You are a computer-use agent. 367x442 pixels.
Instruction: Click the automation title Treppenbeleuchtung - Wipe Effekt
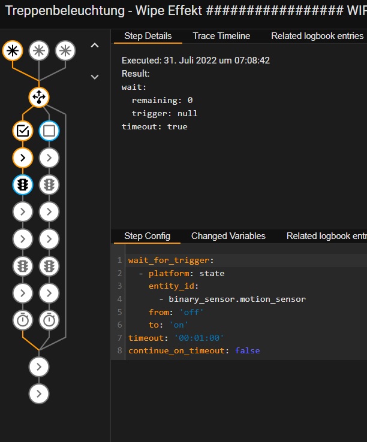[104, 11]
